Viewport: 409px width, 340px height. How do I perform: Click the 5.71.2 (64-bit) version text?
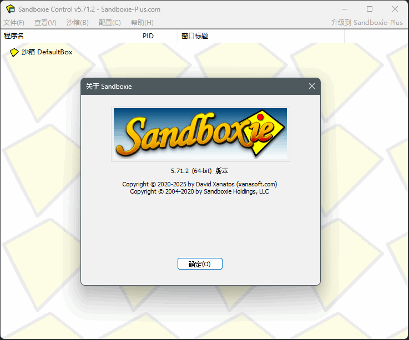[x=200, y=171]
